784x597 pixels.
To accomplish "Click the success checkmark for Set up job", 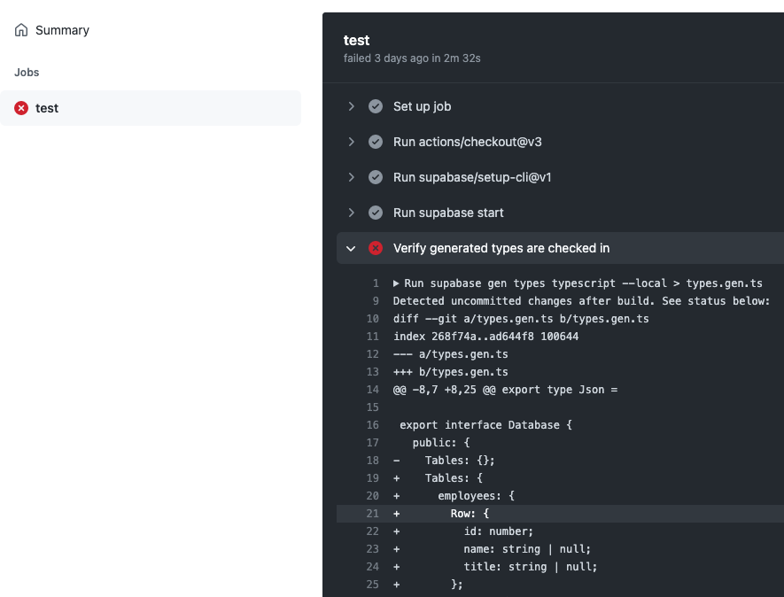I will [x=376, y=106].
